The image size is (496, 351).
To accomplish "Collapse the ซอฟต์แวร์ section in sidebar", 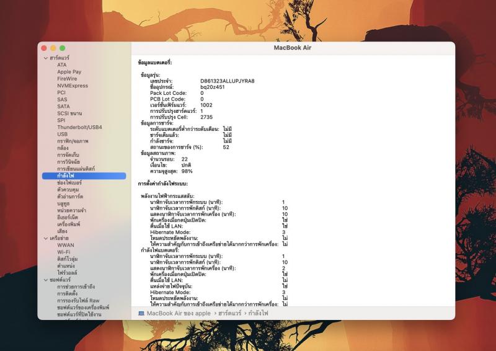I will click(45, 280).
